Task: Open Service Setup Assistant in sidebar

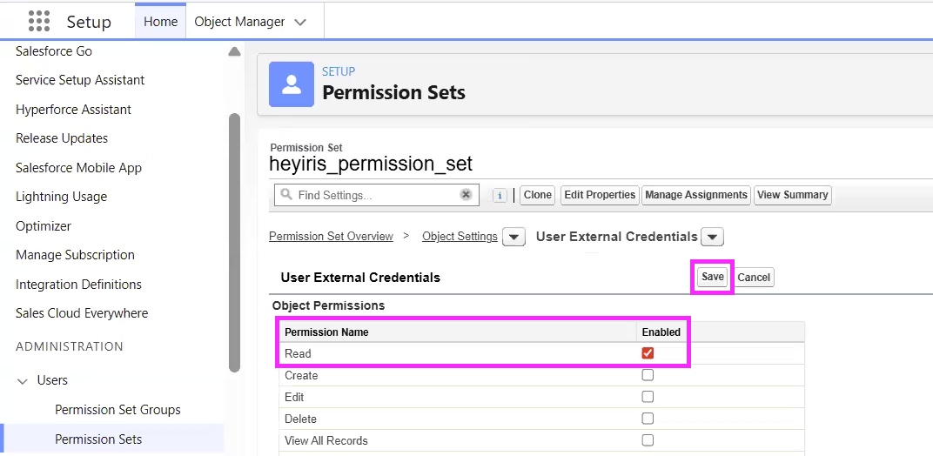Action: tap(80, 80)
